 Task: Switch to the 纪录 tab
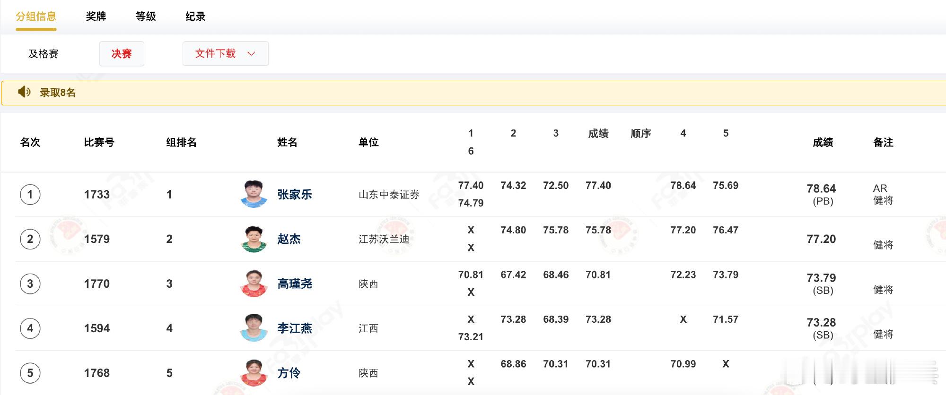[x=195, y=17]
